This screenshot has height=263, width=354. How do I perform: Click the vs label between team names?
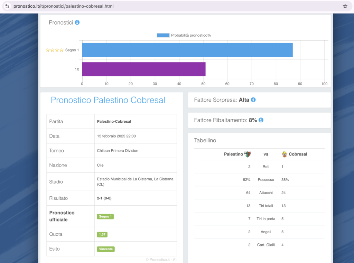(x=266, y=154)
